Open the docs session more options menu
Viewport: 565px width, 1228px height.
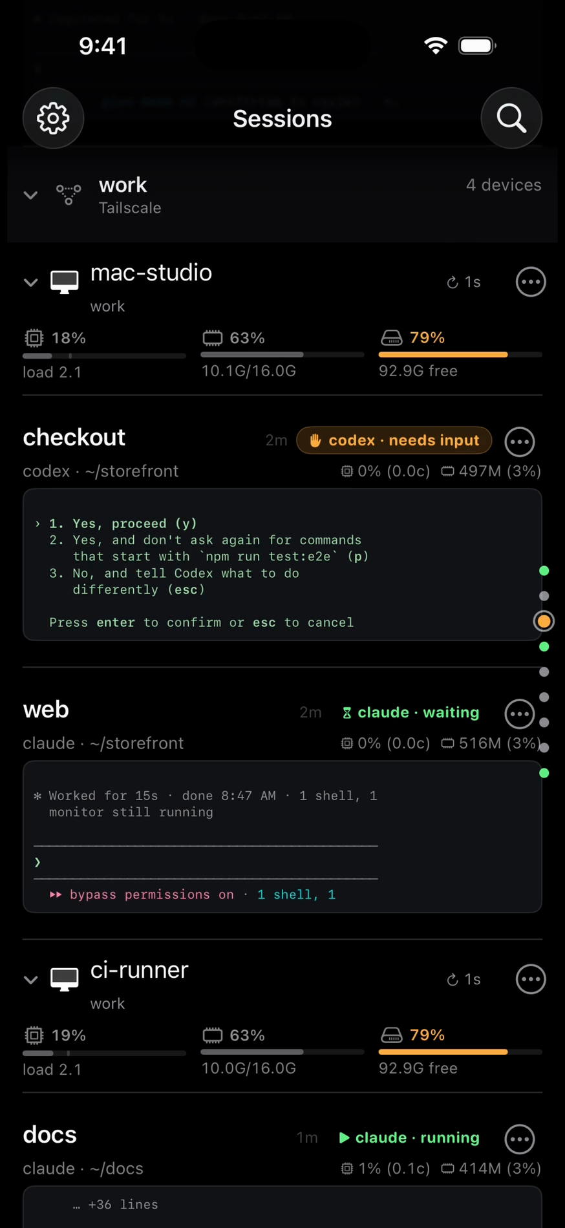[x=520, y=1139]
